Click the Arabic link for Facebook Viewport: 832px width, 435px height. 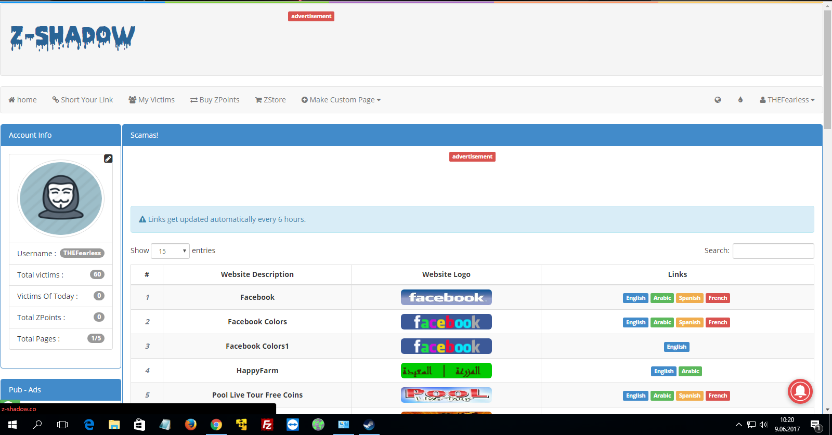(662, 298)
